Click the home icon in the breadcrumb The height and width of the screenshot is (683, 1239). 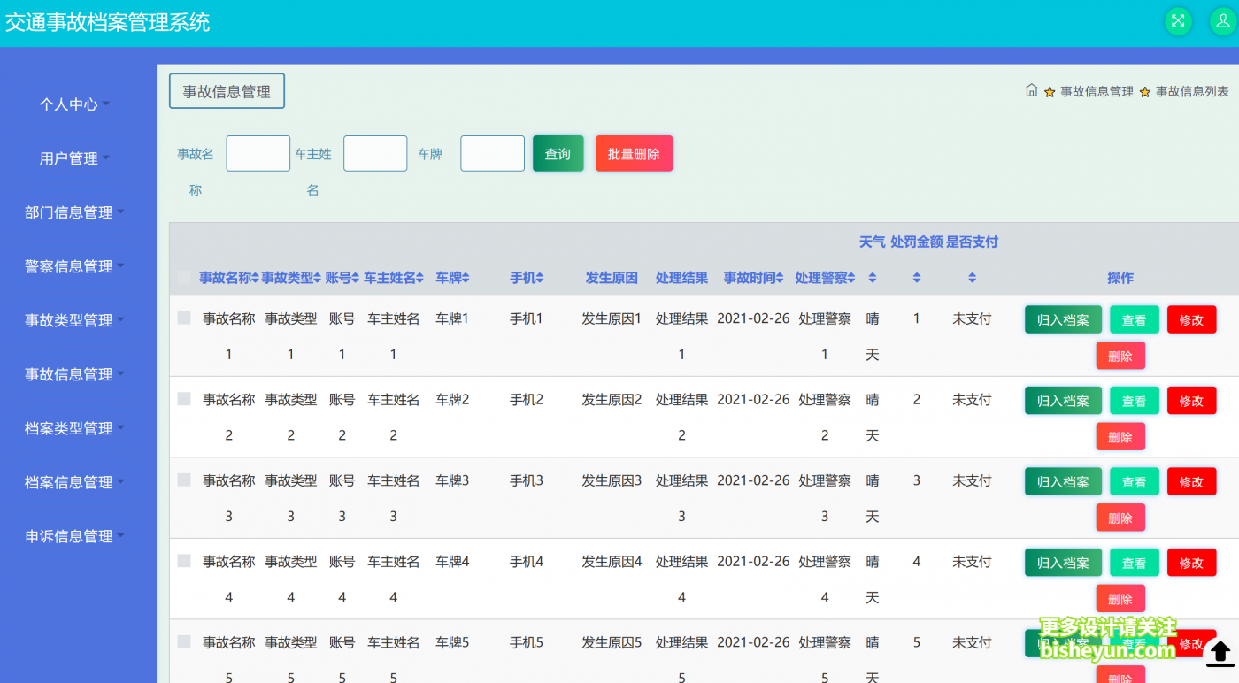[x=1032, y=89]
